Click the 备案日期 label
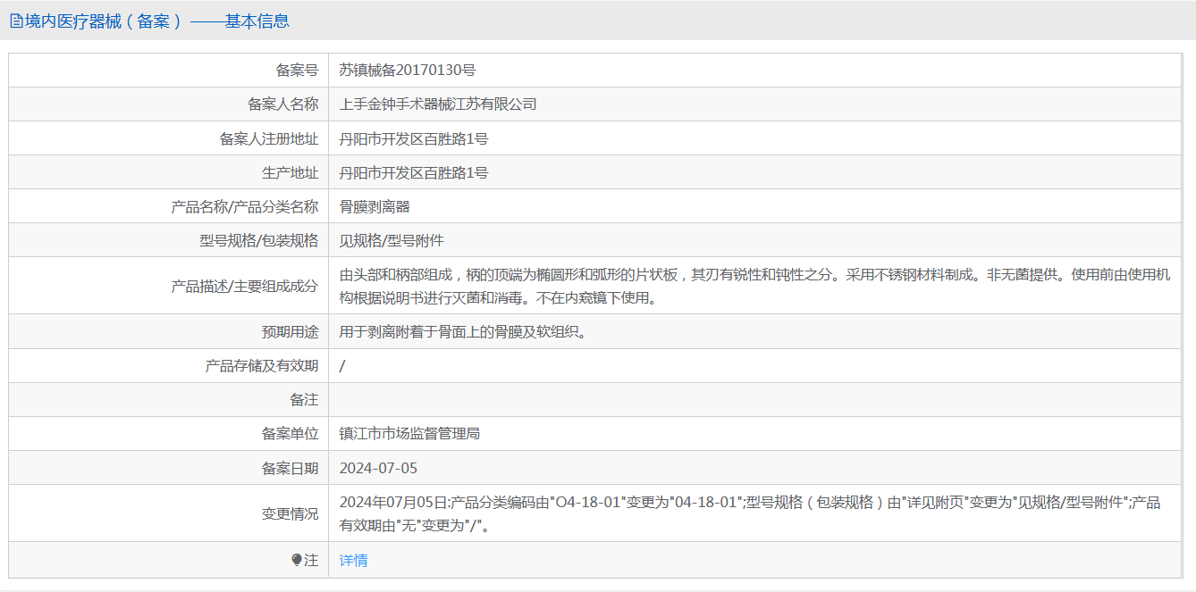The image size is (1196, 592). (290, 468)
